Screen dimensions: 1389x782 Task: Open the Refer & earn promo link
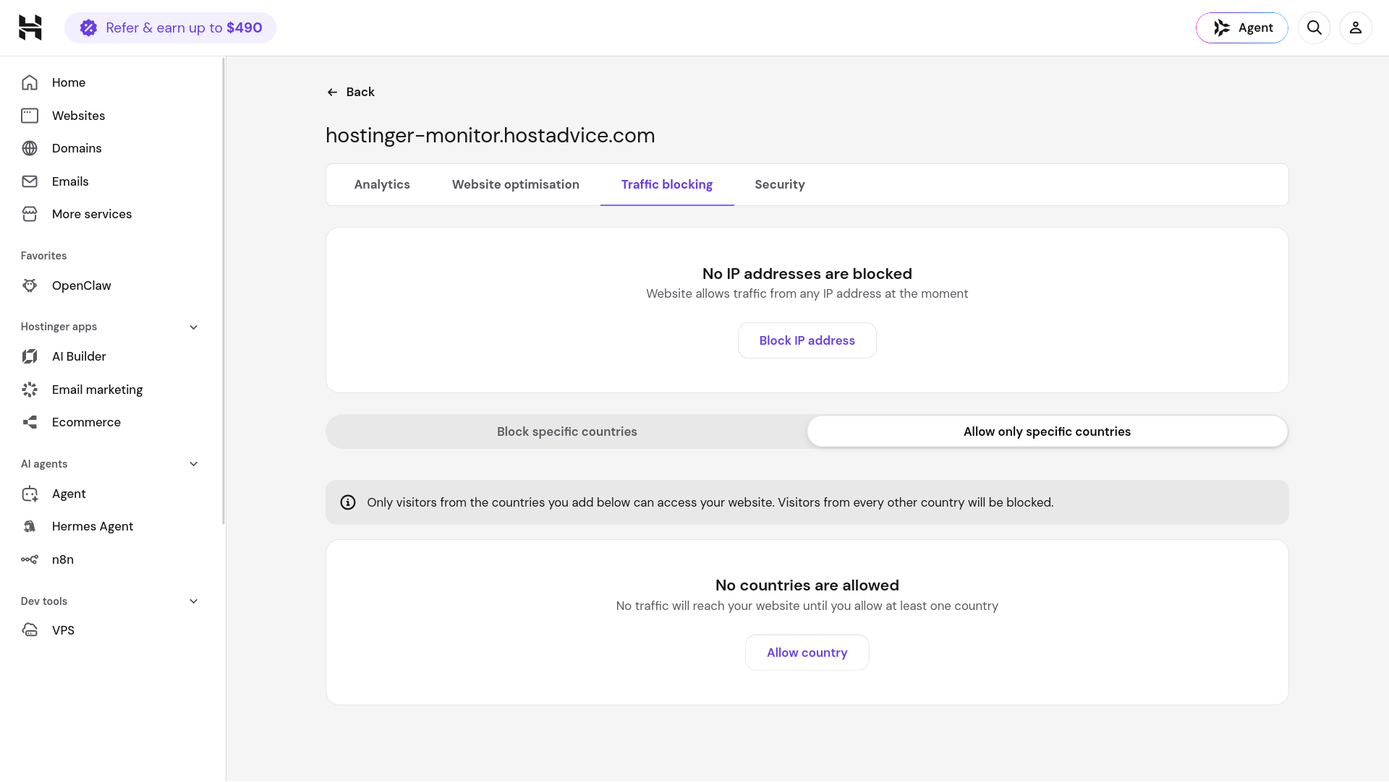[170, 27]
